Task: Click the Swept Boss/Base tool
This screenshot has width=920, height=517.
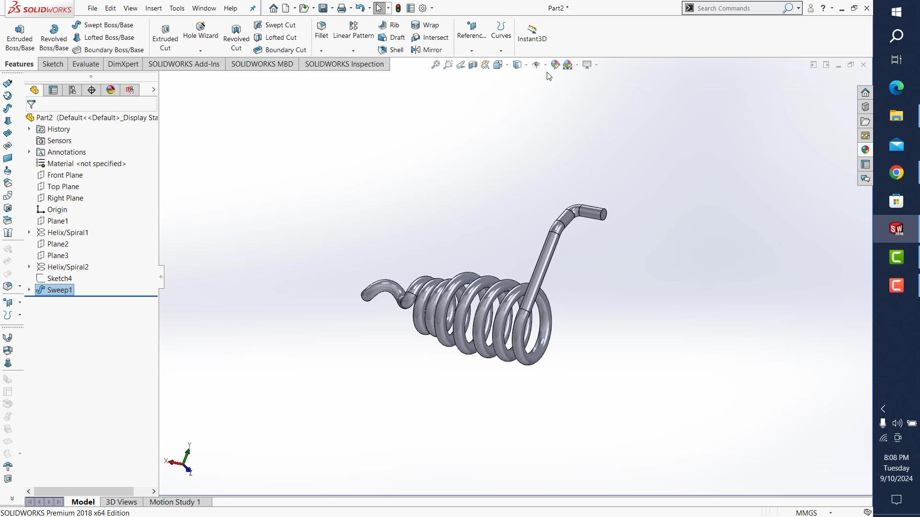Action: [103, 25]
